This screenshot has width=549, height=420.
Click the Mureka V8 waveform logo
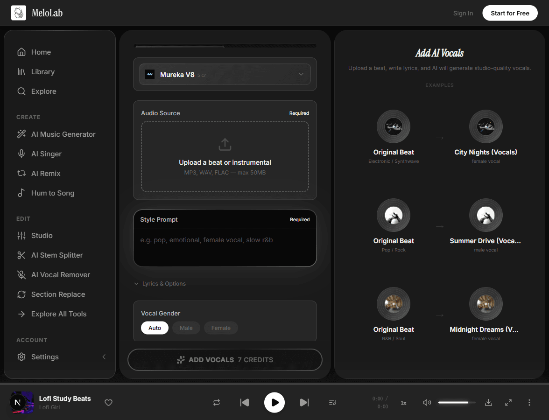click(x=150, y=74)
